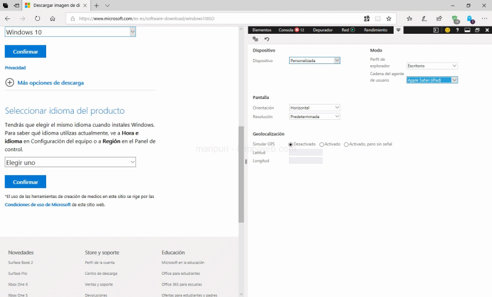
Task: Select the Desactivado GPS radio button
Action: click(x=290, y=145)
